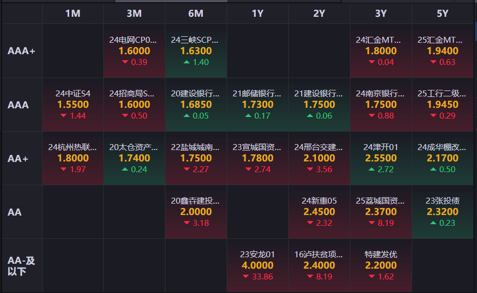
Task: Select the 3M maturity column header
Action: (134, 14)
